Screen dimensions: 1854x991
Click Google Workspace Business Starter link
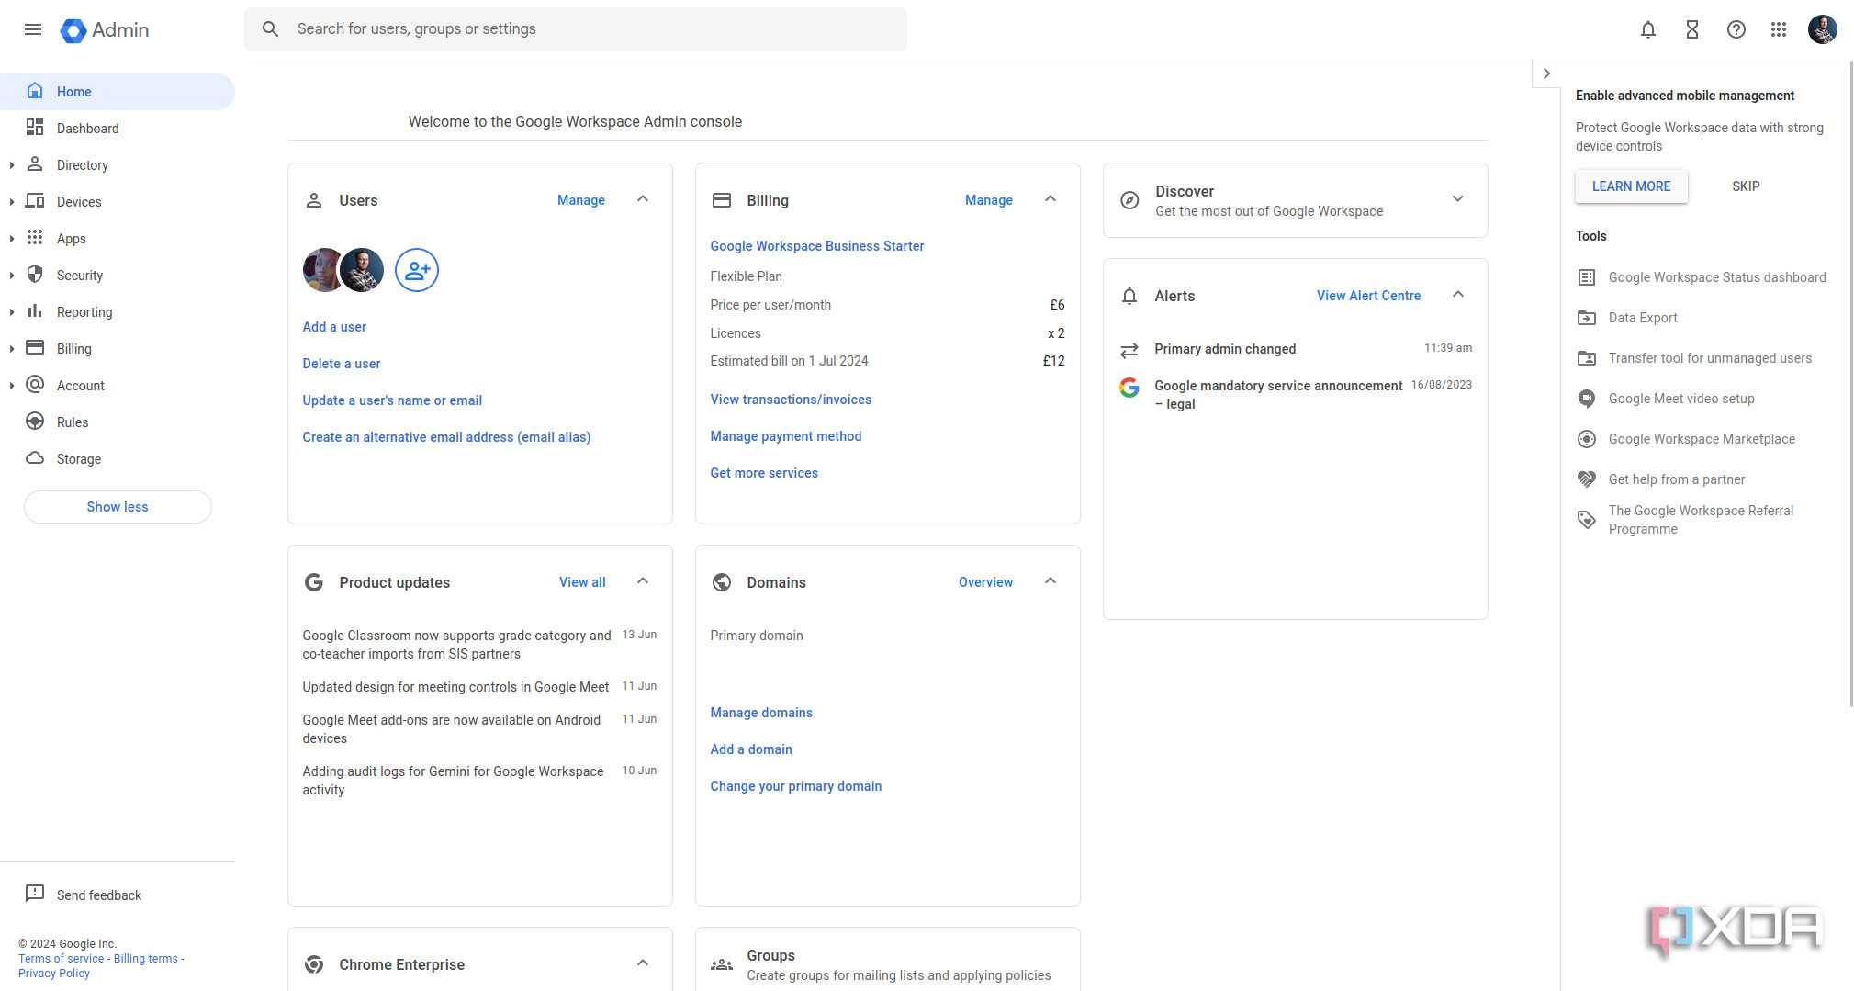pos(816,246)
